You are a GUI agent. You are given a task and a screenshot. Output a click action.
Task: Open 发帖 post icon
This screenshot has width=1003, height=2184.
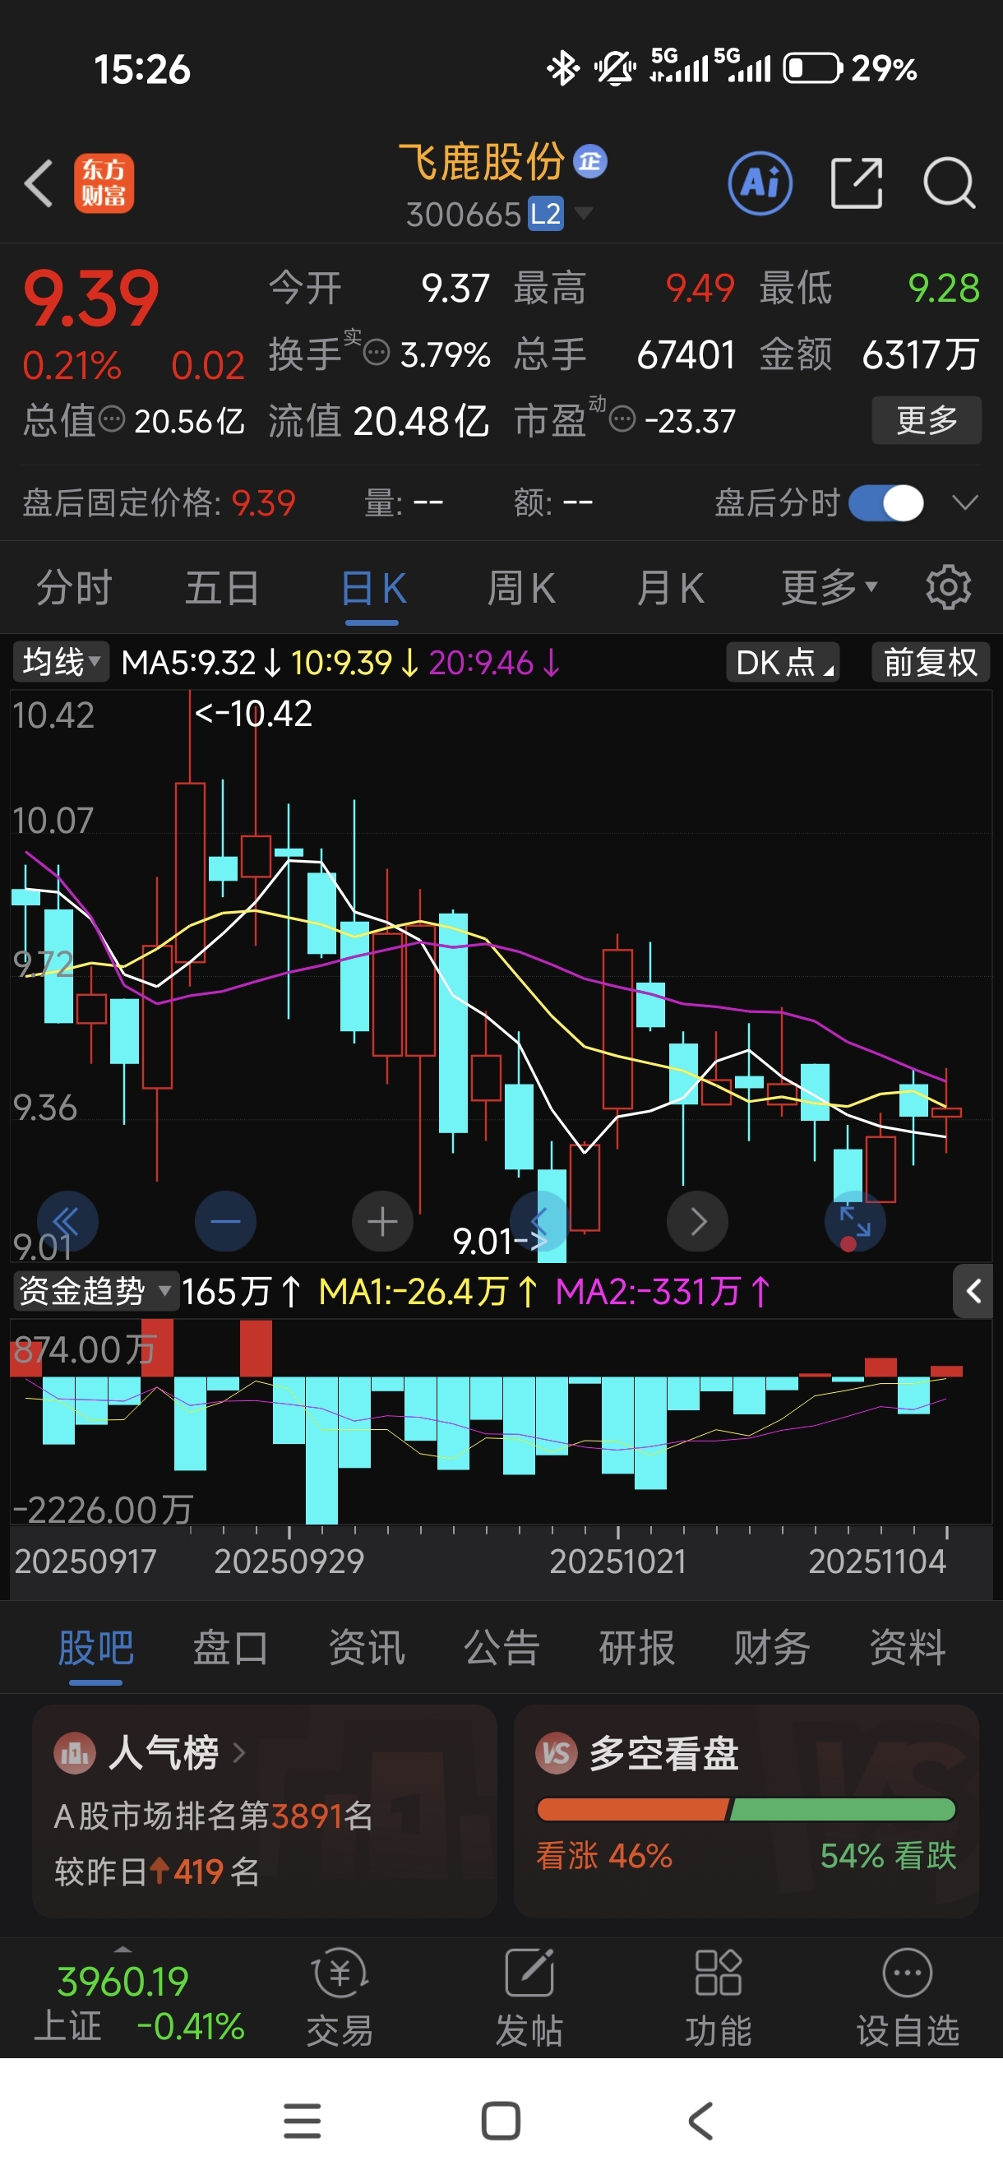(x=529, y=1999)
